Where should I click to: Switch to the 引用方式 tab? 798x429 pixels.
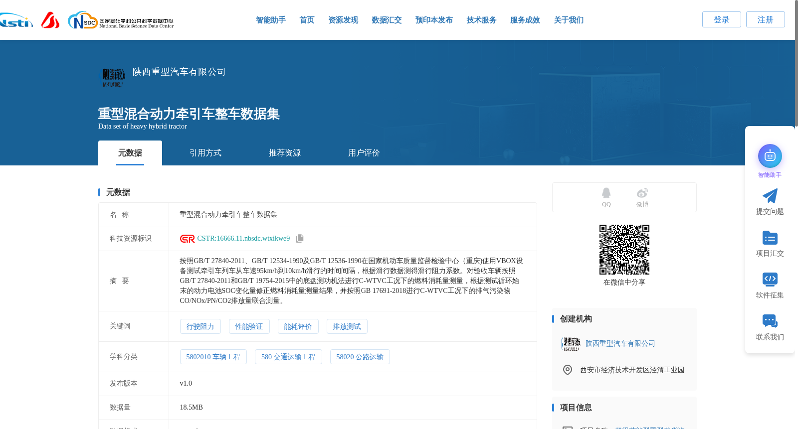205,153
